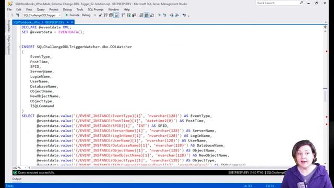Open the Output panel tab
The height and width of the screenshot is (188, 334).
coord(17,179)
